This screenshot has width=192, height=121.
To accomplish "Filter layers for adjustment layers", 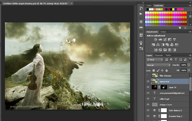I will coord(171,59).
